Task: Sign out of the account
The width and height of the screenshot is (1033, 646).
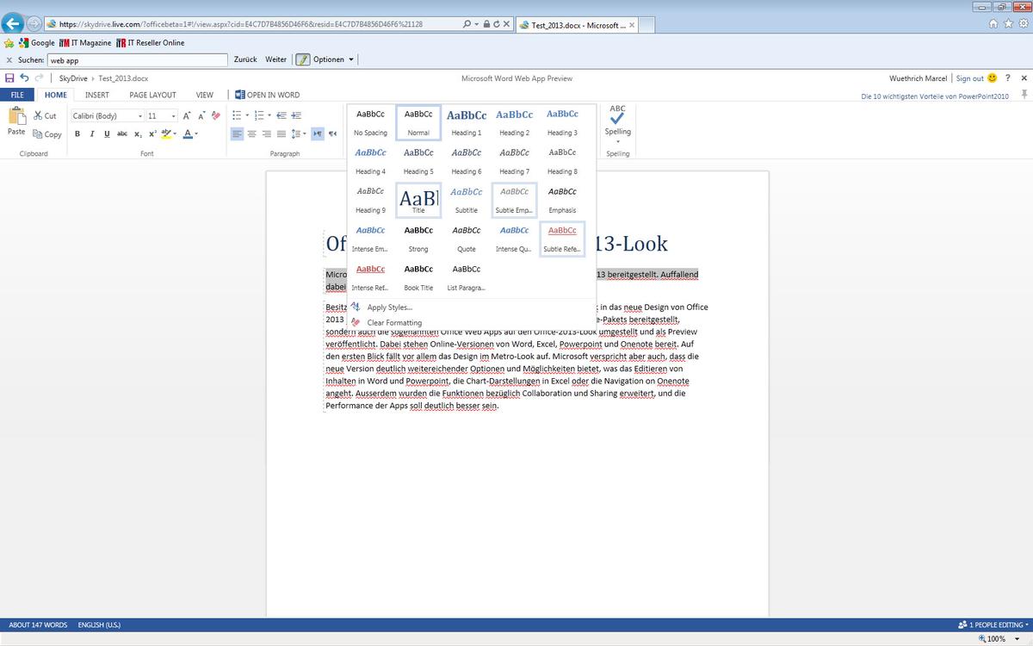Action: click(969, 78)
